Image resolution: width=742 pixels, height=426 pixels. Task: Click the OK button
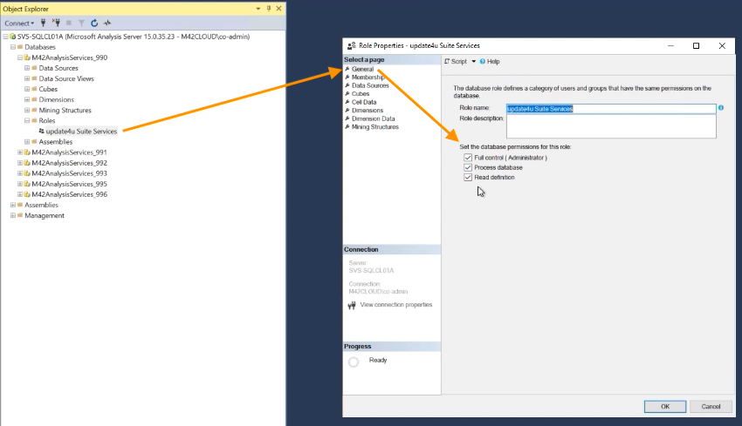point(665,406)
